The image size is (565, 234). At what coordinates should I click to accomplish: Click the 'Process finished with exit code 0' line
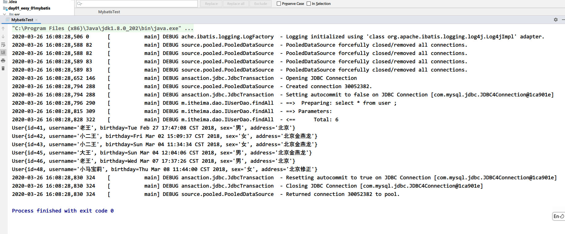point(63,211)
